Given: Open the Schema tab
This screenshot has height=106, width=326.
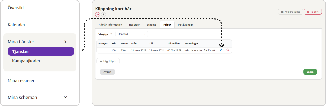Looking at the screenshot, I should pos(151,25).
